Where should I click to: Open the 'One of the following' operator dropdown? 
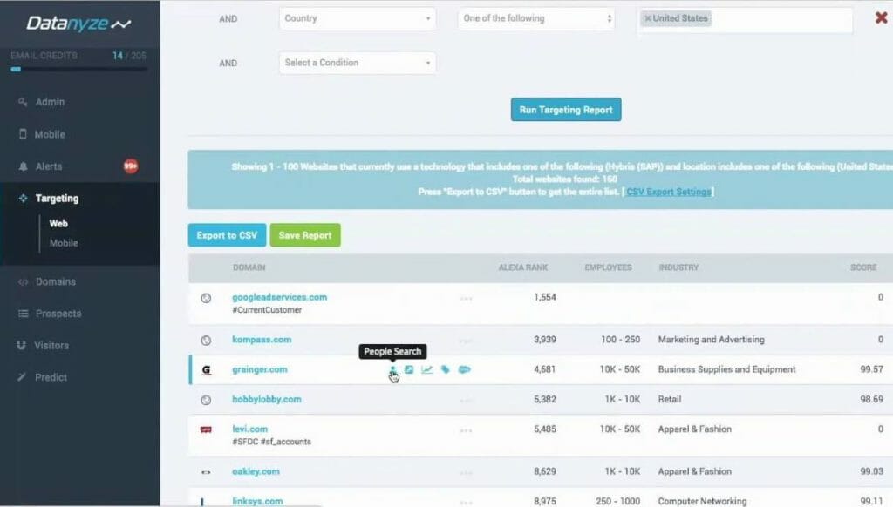click(x=536, y=18)
